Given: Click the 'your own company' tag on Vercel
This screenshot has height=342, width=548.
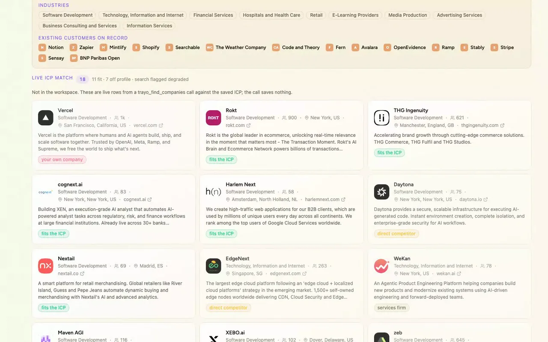Looking at the screenshot, I should tap(62, 159).
